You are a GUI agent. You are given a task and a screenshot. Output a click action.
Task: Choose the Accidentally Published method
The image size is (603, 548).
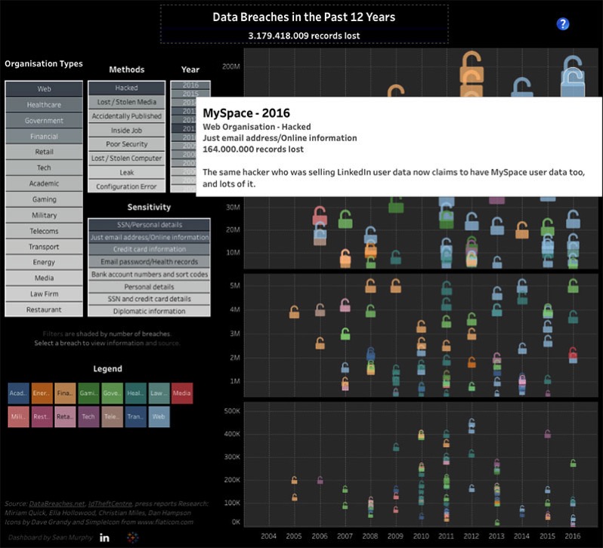tap(126, 116)
